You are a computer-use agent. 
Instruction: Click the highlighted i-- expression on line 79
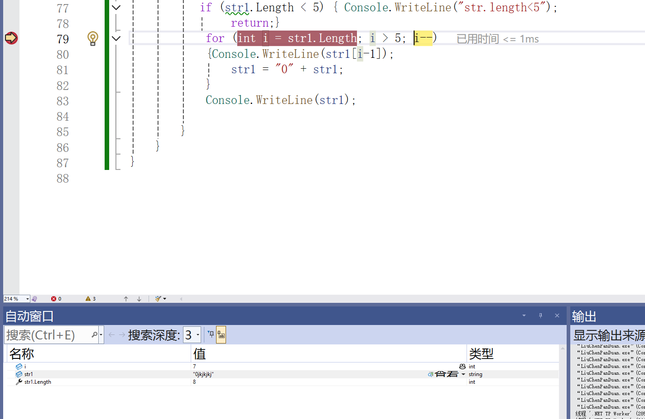pos(423,38)
